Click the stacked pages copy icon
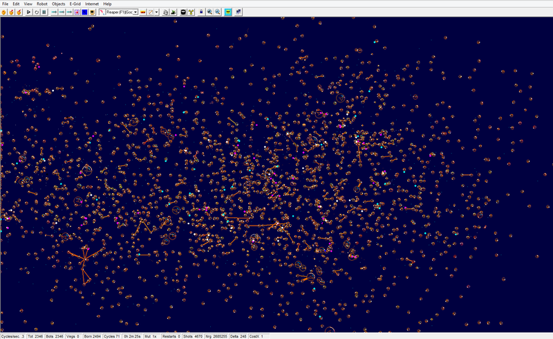Screen dimensions: 553x339 (165, 12)
